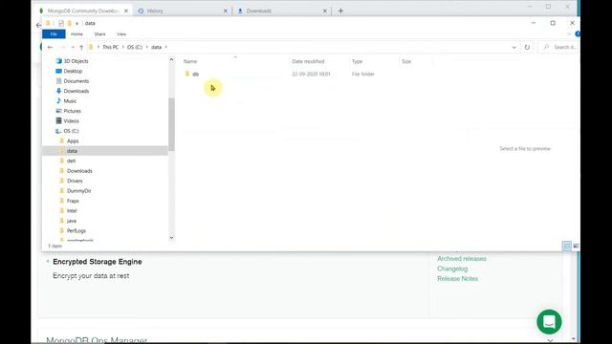
Task: Click Explorer back navigation arrow
Action: (50, 47)
